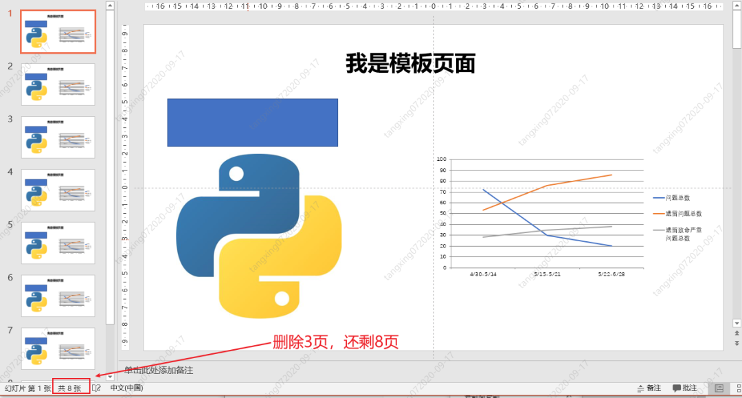
Task: Select slide 4 thumbnail
Action: click(x=58, y=190)
